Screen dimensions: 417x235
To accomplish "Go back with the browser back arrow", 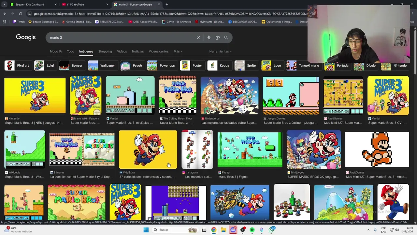I will 5,14.
